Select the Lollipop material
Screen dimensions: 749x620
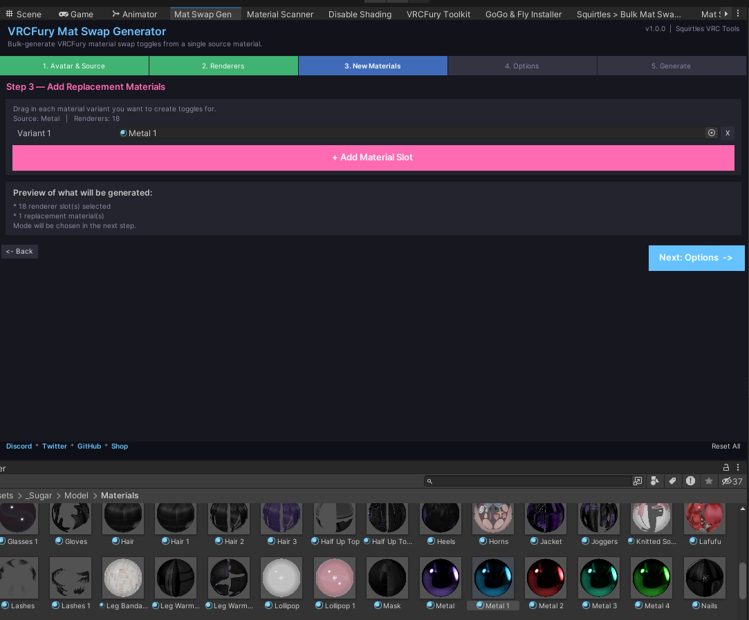pyautogui.click(x=282, y=583)
